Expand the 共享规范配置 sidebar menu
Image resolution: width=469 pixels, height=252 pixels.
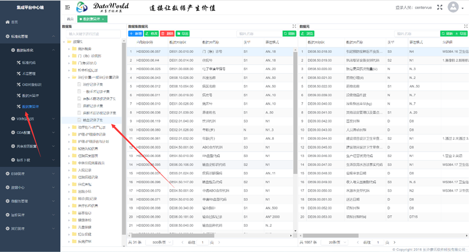[53, 146]
